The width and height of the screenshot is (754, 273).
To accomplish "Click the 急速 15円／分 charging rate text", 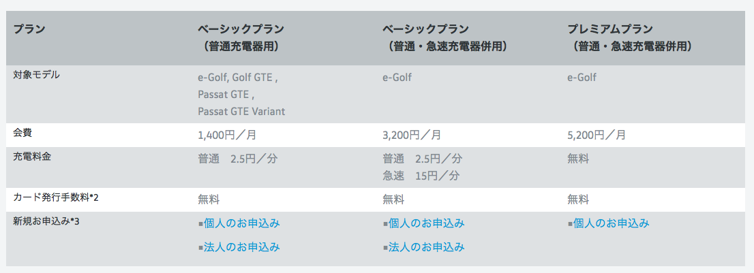I will pos(421,176).
